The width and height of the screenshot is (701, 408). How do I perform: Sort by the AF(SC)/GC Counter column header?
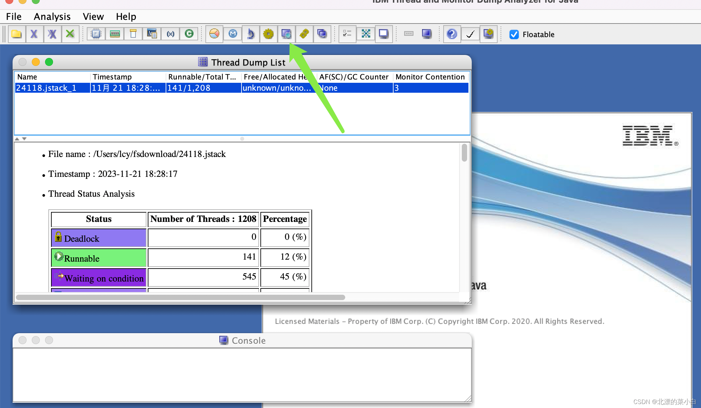coord(355,77)
